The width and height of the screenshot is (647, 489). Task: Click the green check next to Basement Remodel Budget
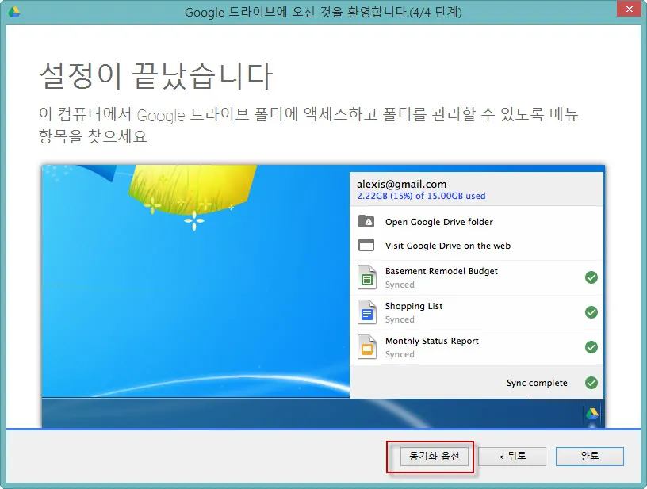click(591, 277)
